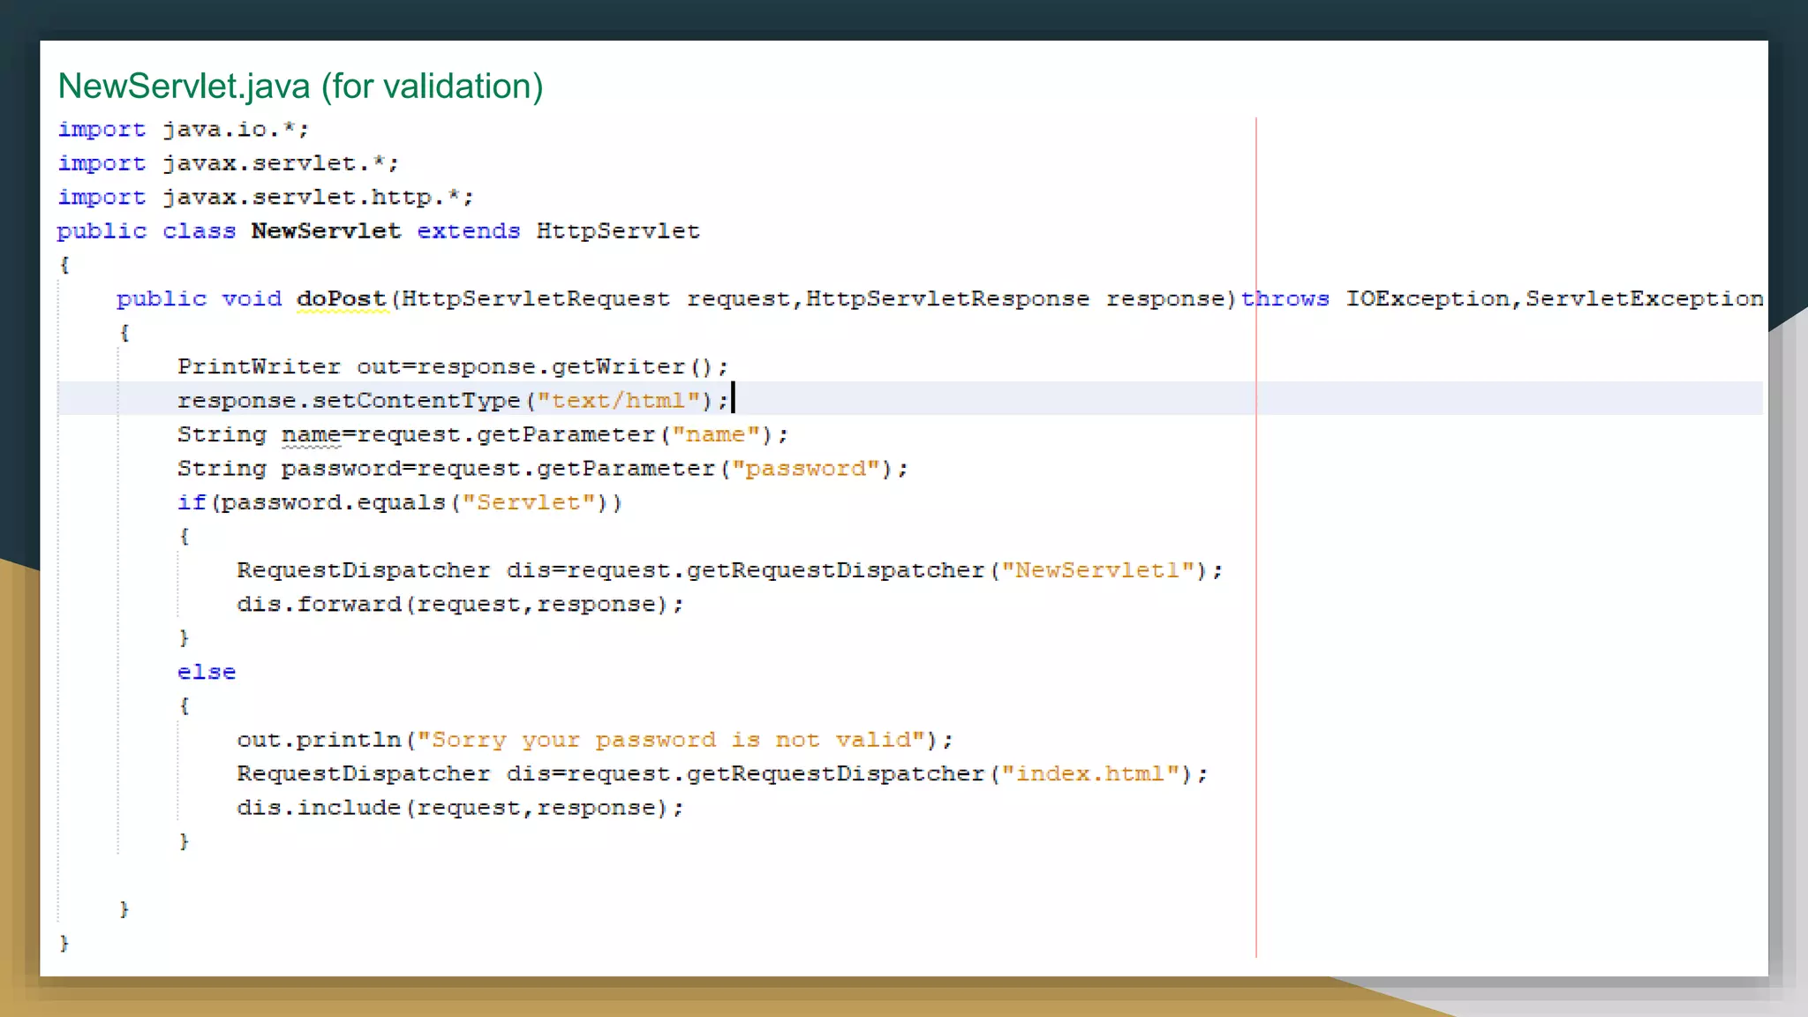The width and height of the screenshot is (1808, 1017).
Task: Click 'response.setContentType' on highlighted line
Action: 349,401
